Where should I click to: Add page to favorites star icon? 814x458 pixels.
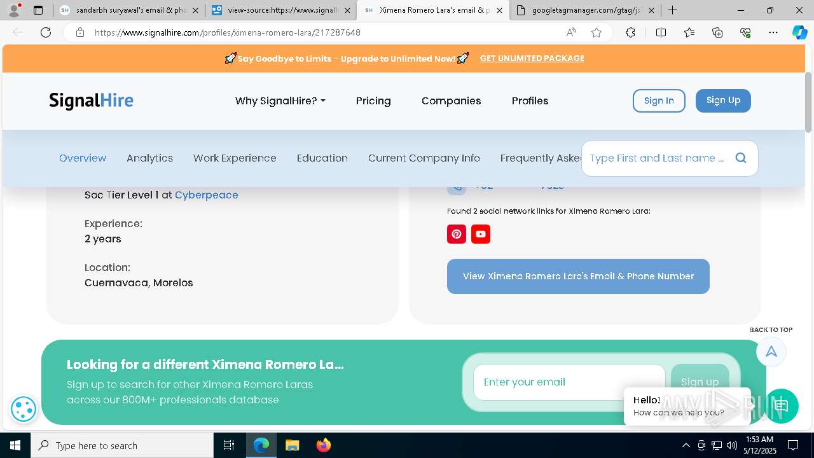597,32
